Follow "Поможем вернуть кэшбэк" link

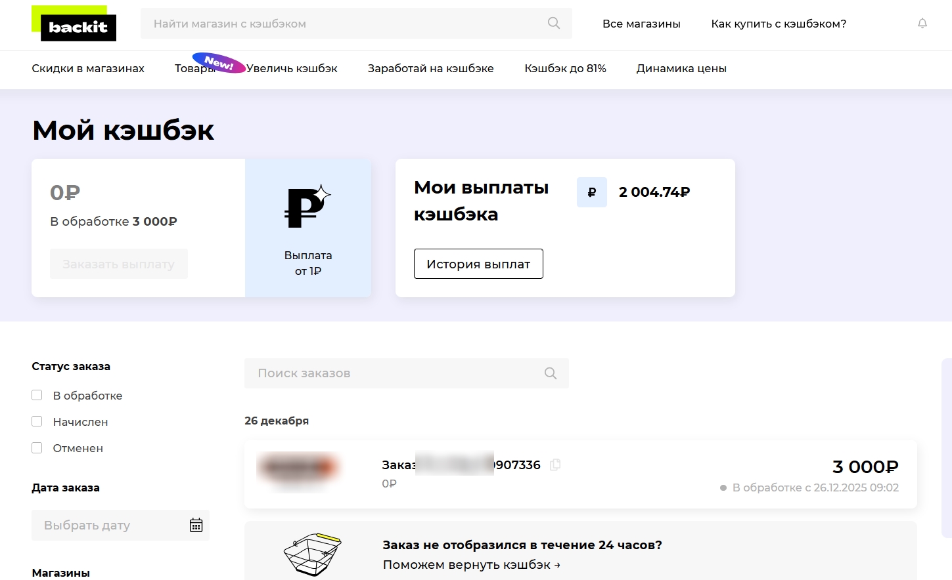(471, 565)
